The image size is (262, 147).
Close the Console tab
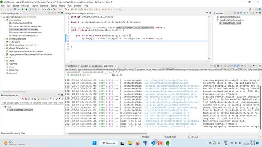[x=115, y=66]
